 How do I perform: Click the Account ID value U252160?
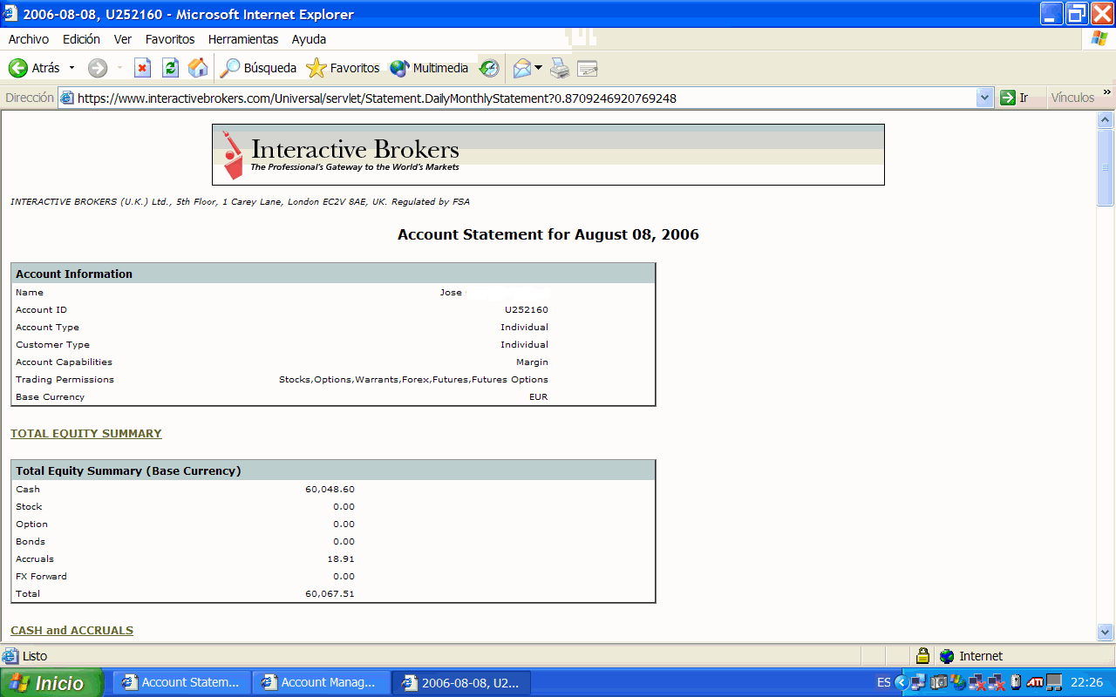[x=527, y=310]
